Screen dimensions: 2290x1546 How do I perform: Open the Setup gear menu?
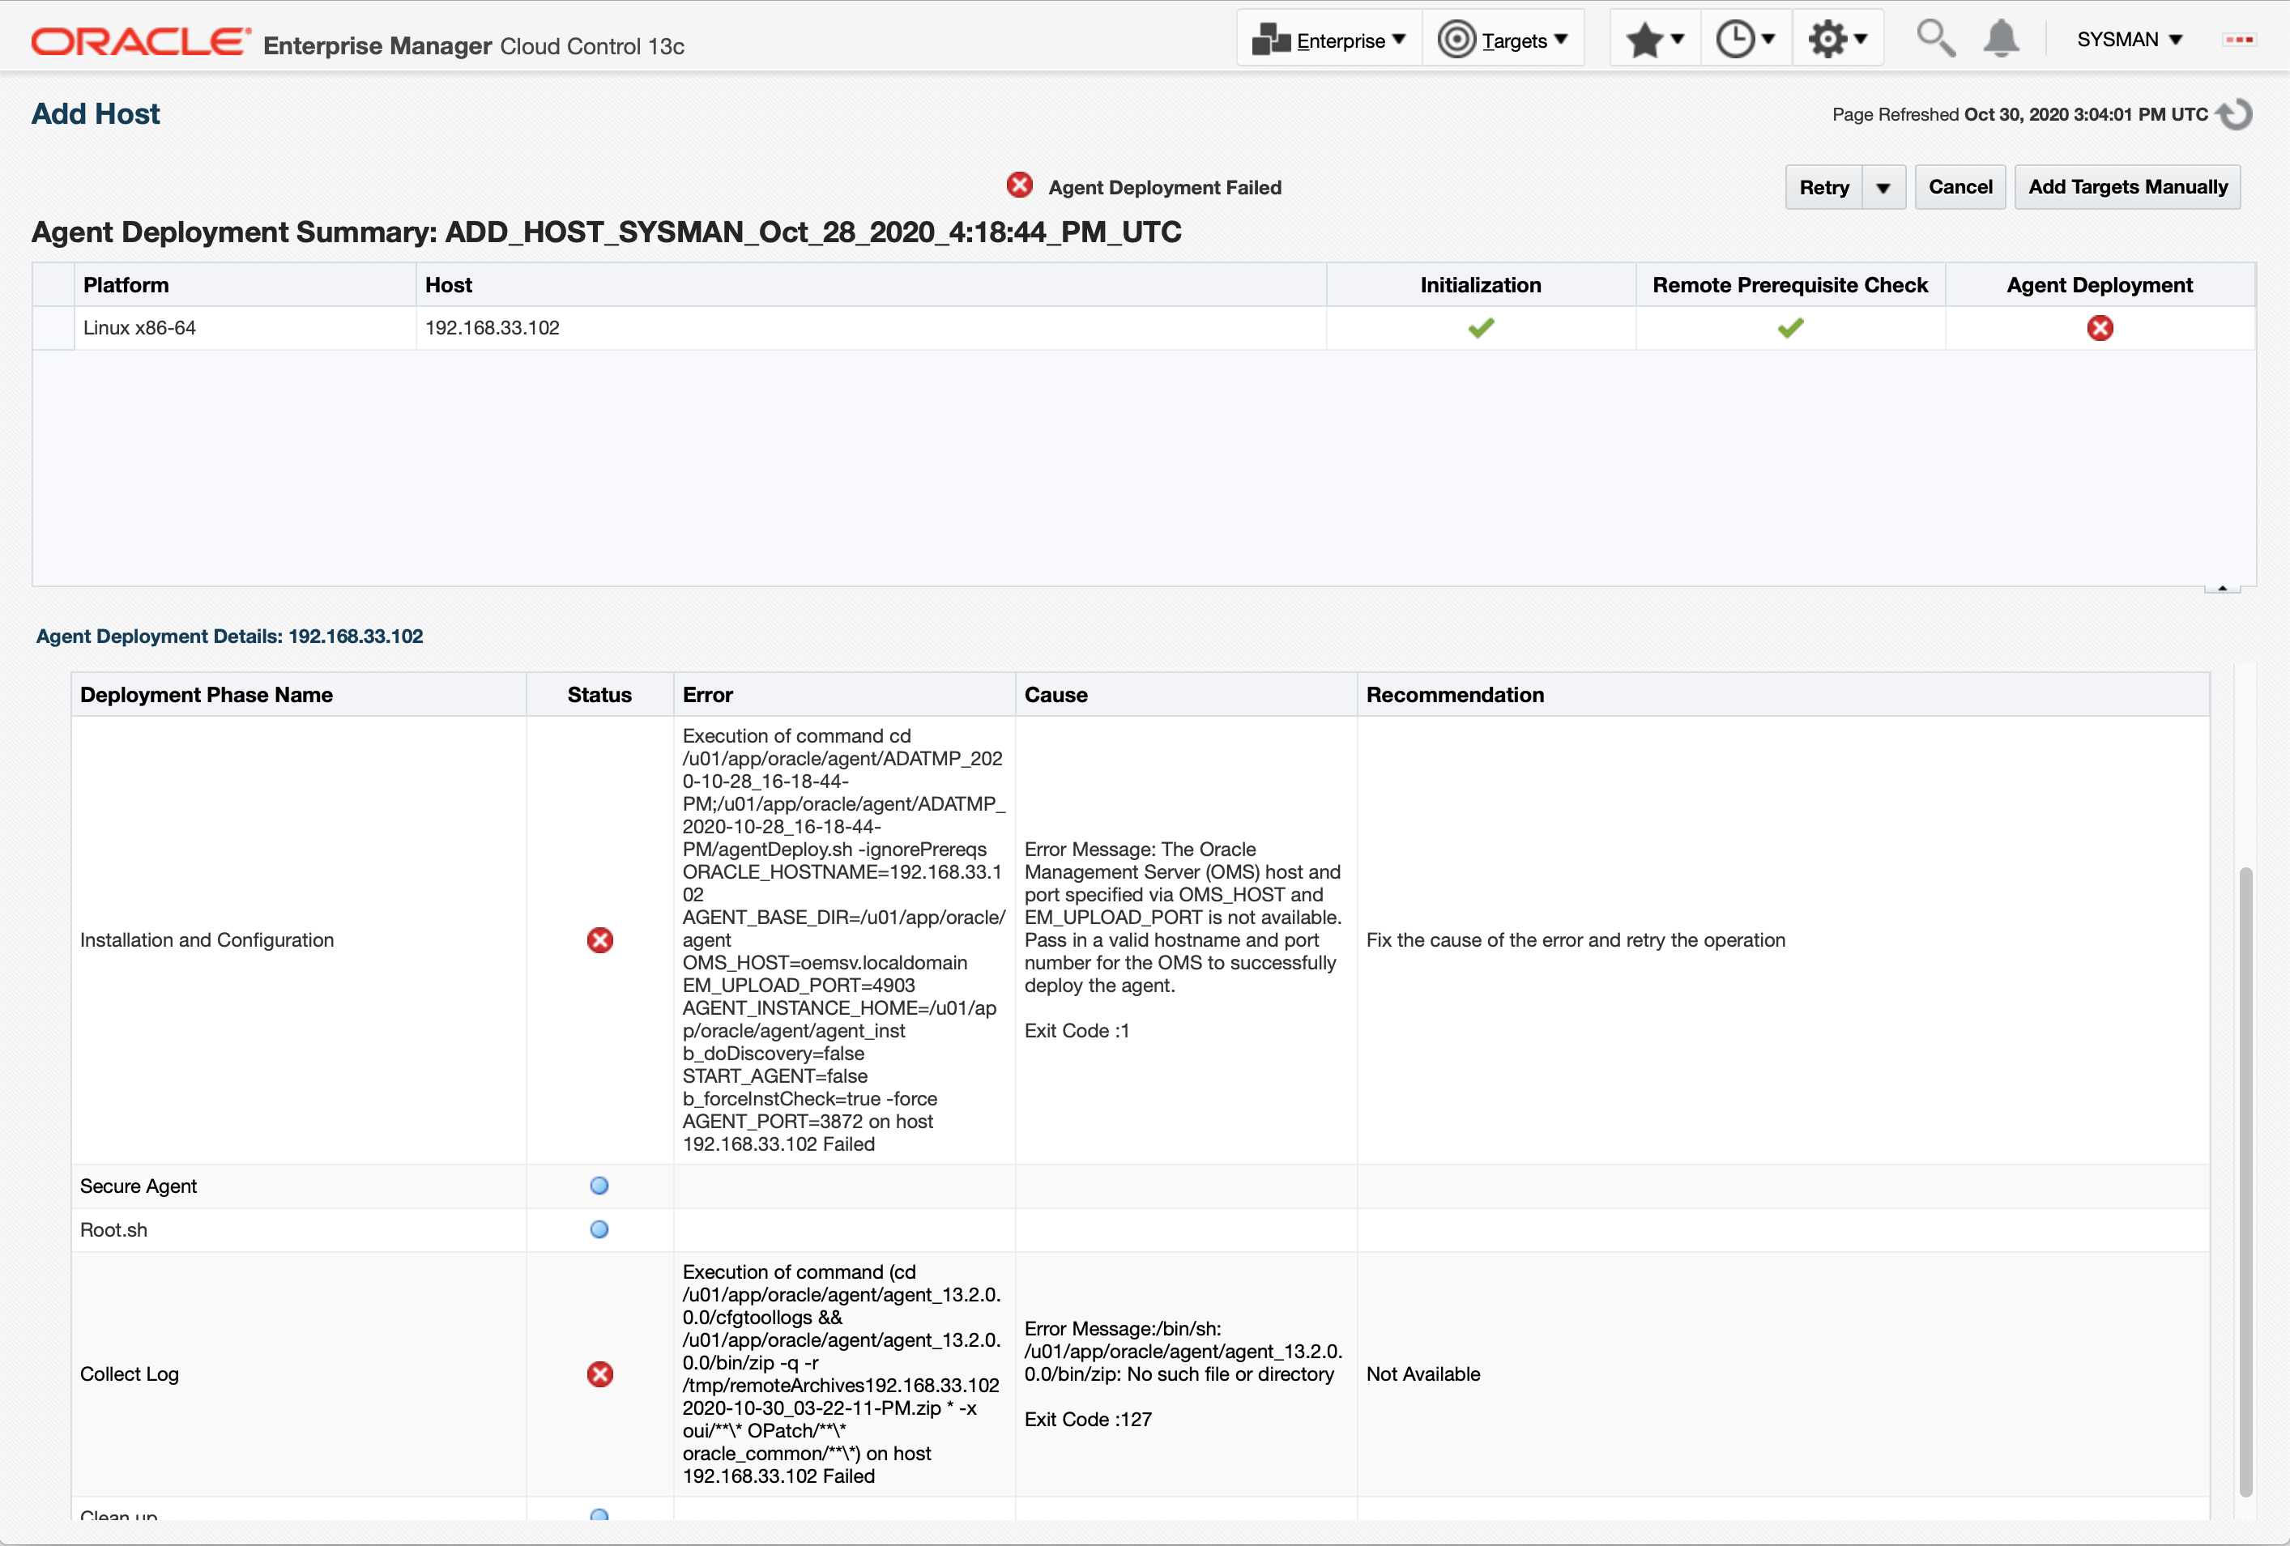point(1836,40)
